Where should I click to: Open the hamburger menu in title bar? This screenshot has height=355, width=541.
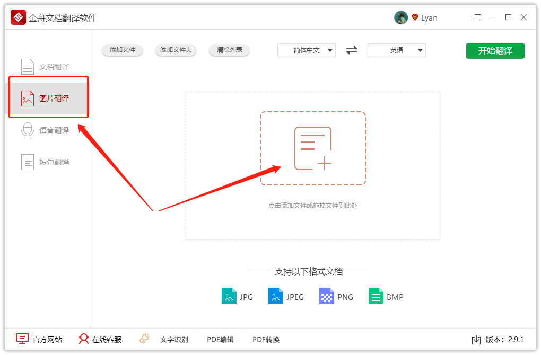477,17
